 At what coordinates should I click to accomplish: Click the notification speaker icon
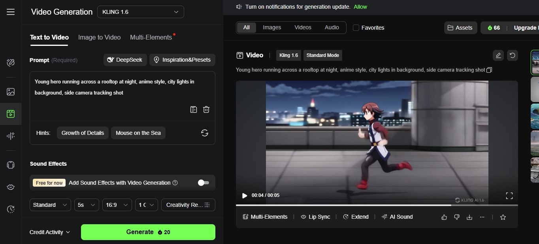(x=239, y=7)
